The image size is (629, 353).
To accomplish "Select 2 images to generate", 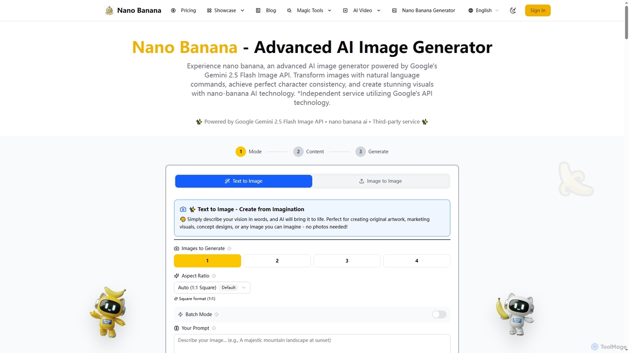I will pos(277,261).
